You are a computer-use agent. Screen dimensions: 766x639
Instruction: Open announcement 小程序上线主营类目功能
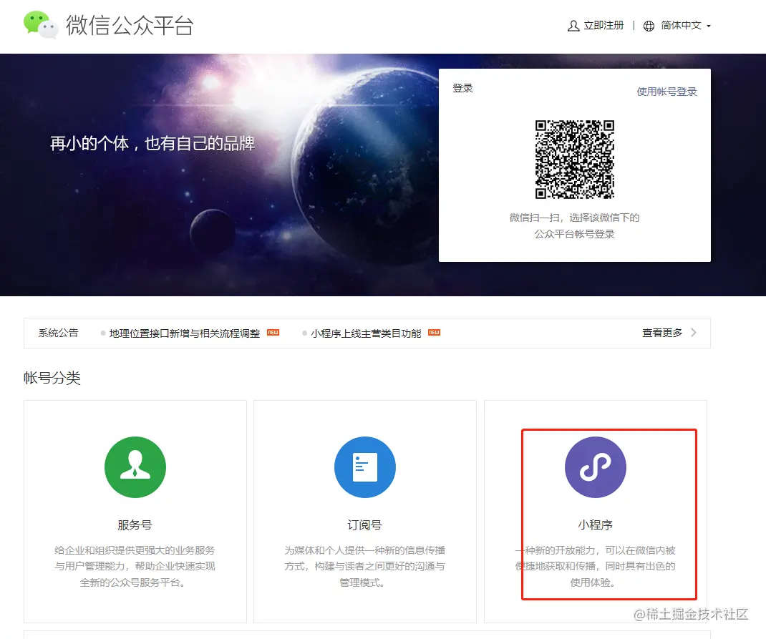tap(366, 333)
